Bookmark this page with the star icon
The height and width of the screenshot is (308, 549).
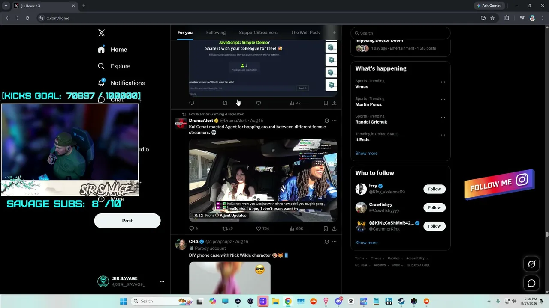492,18
